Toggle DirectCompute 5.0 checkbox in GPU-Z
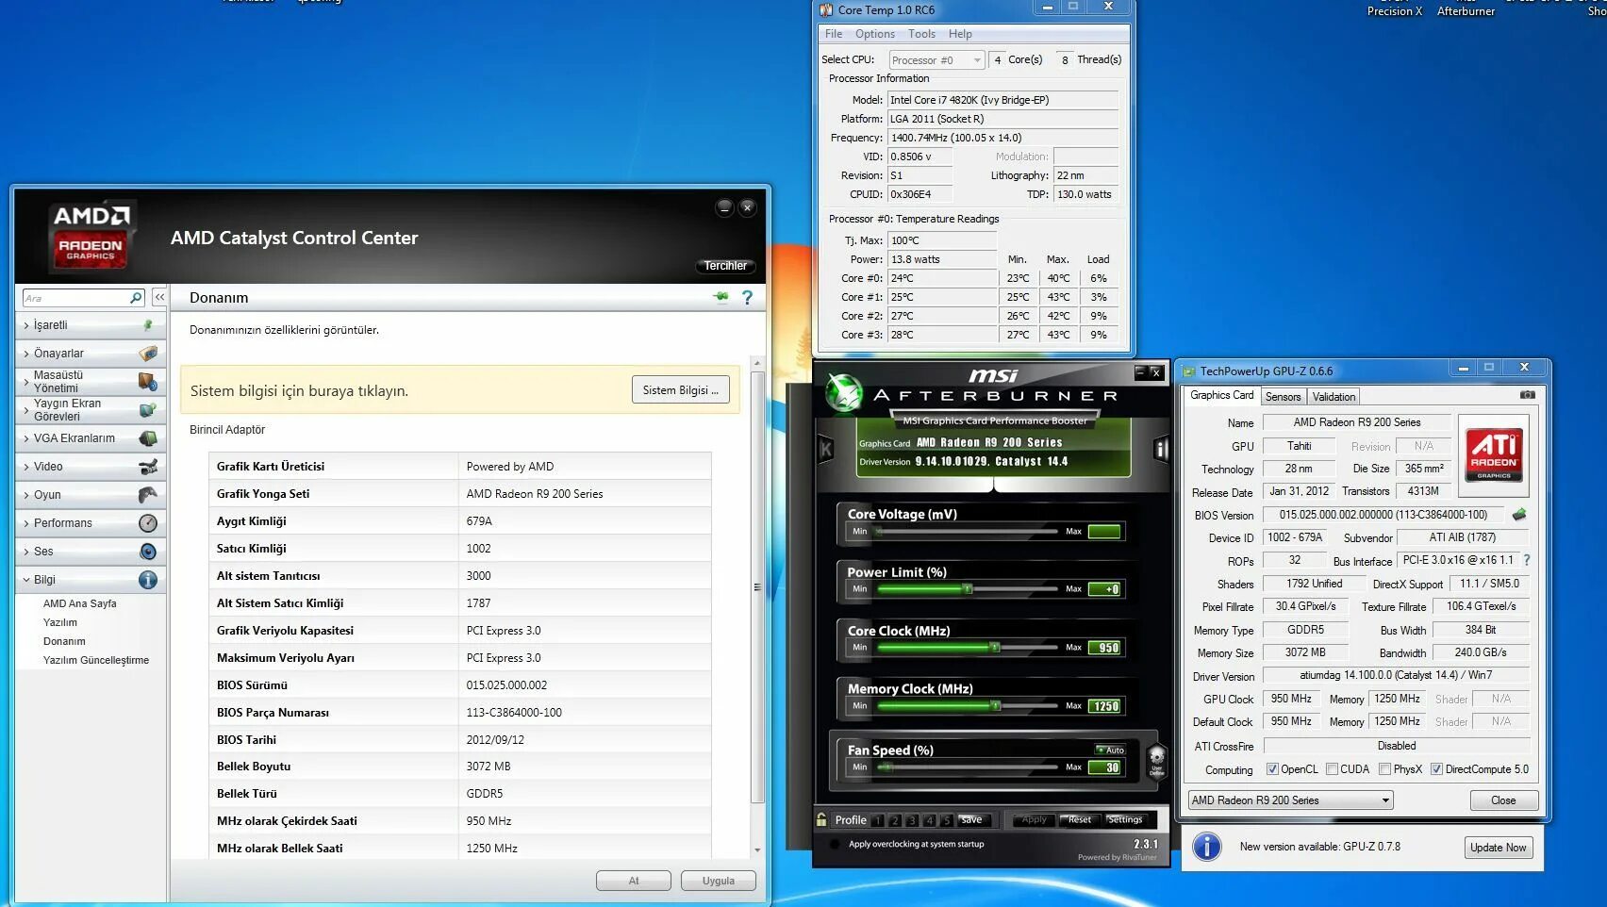 [x=1436, y=769]
